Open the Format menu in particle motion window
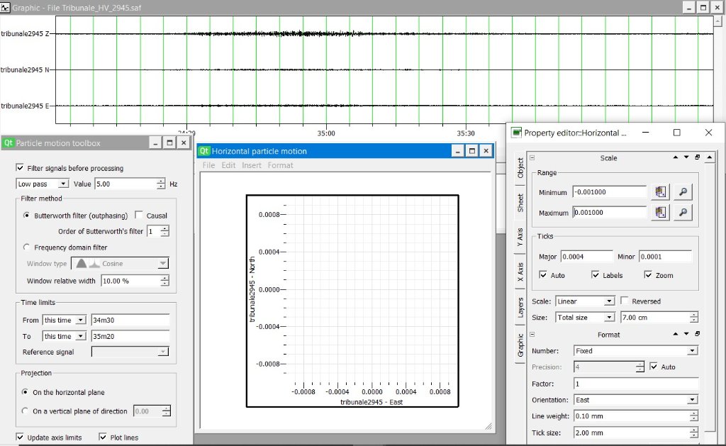Image resolution: width=726 pixels, height=446 pixels. coord(280,165)
